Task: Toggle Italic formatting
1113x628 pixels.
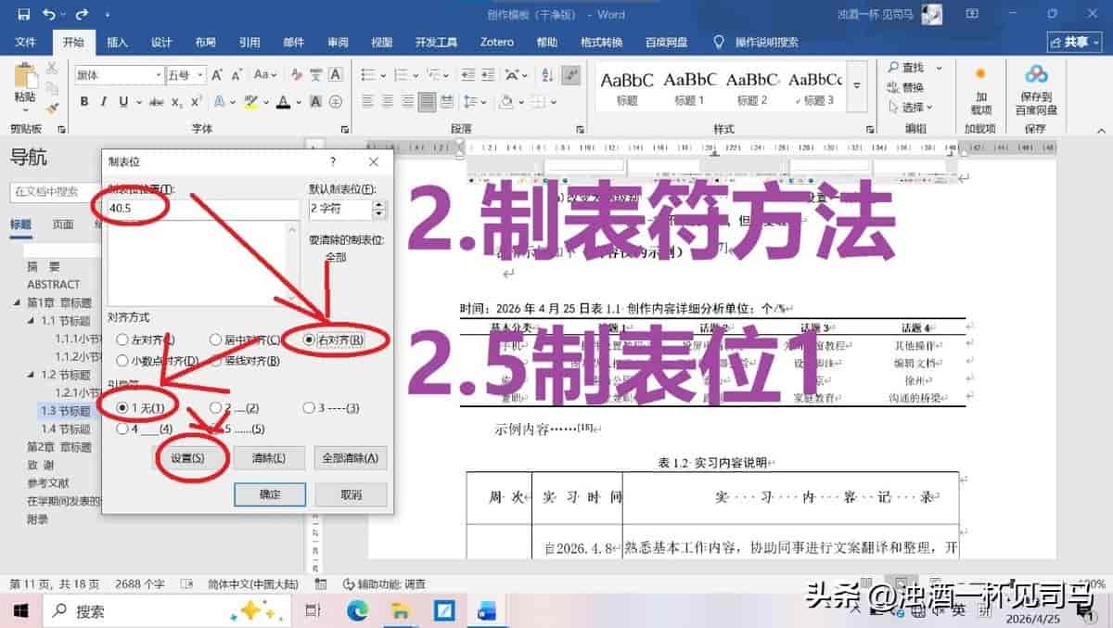Action: (x=105, y=102)
